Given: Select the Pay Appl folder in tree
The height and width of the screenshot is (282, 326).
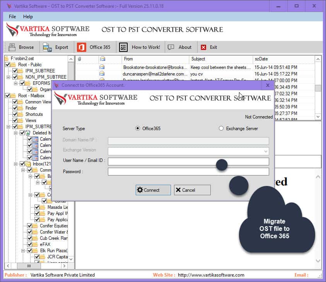Looking at the screenshot, I should click(58, 213).
